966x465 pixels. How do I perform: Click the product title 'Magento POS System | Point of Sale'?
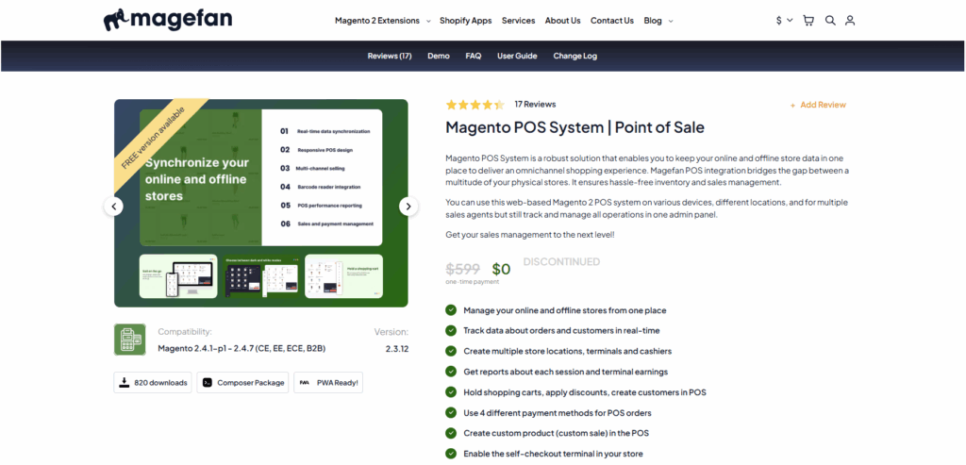coord(575,127)
